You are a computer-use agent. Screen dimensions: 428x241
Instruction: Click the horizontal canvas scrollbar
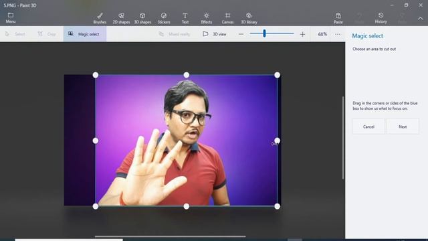click(x=171, y=236)
